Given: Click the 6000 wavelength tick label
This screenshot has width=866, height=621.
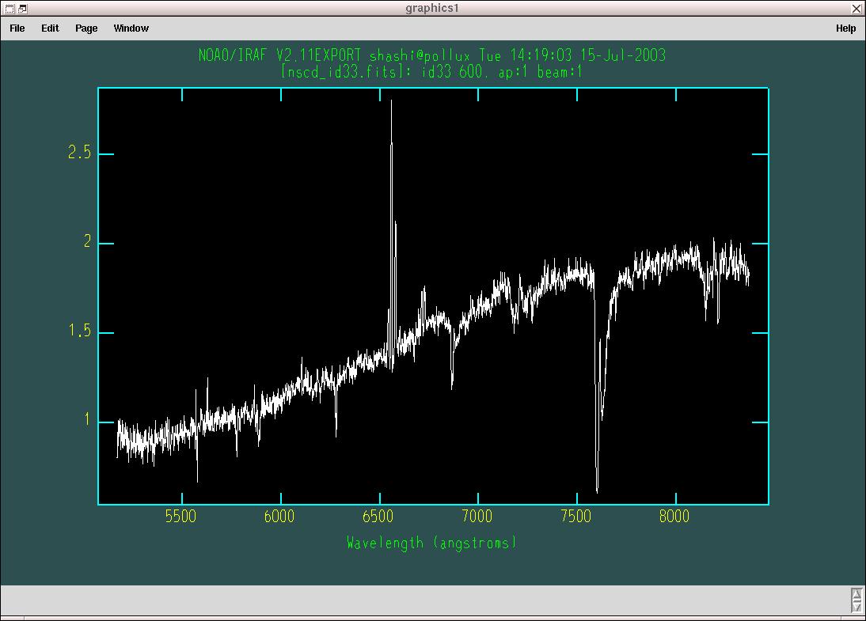Looking at the screenshot, I should point(280,517).
